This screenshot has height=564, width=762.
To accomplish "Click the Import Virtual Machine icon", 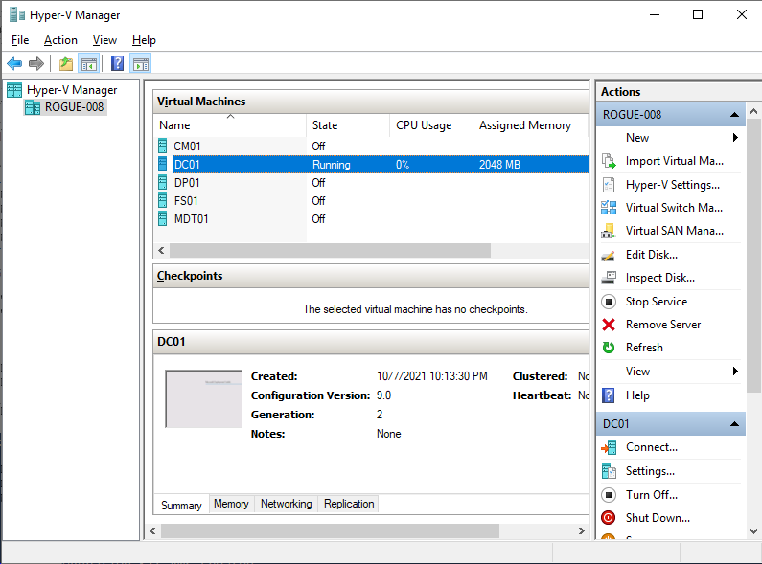I will coord(609,161).
